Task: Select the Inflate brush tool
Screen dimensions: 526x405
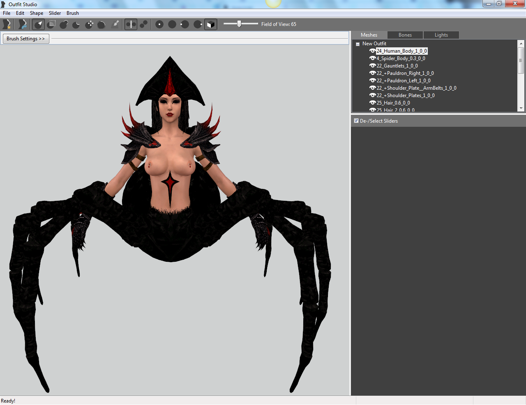Action: [x=64, y=24]
